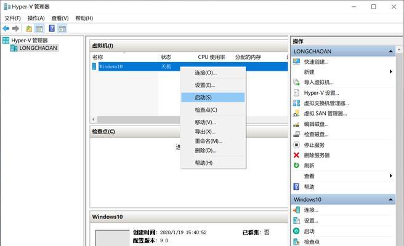Image resolution: width=404 pixels, height=246 pixels.
Task: Click 虚拟交换机管理器... action link
Action: [326, 103]
